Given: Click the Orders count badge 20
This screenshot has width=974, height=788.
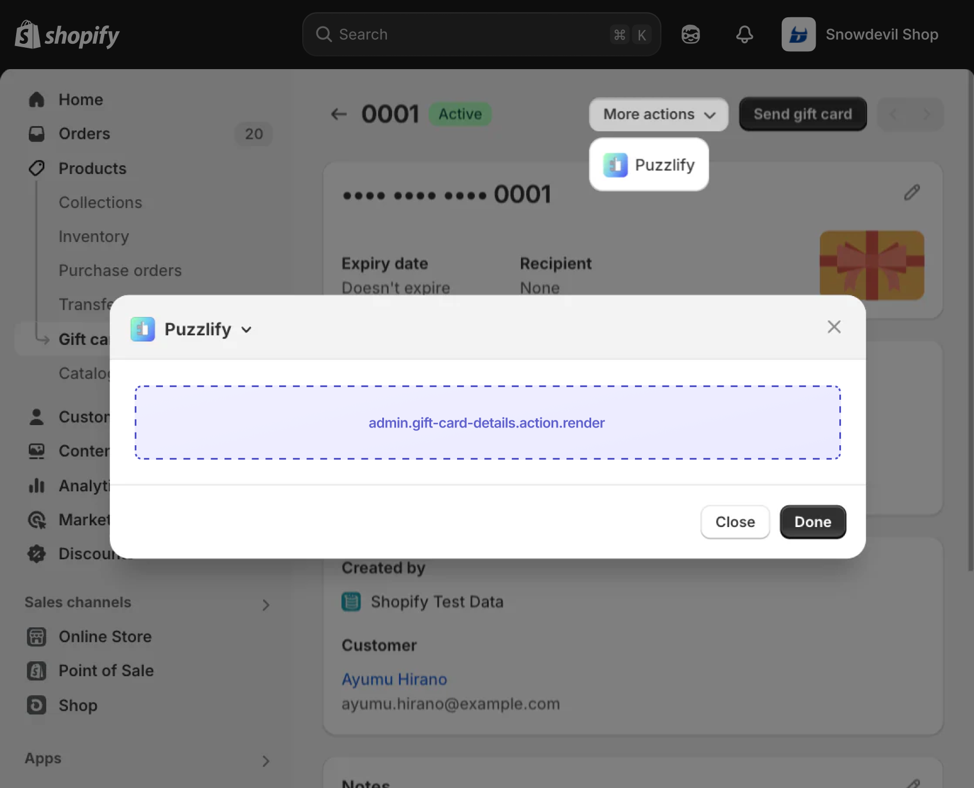Looking at the screenshot, I should [254, 134].
